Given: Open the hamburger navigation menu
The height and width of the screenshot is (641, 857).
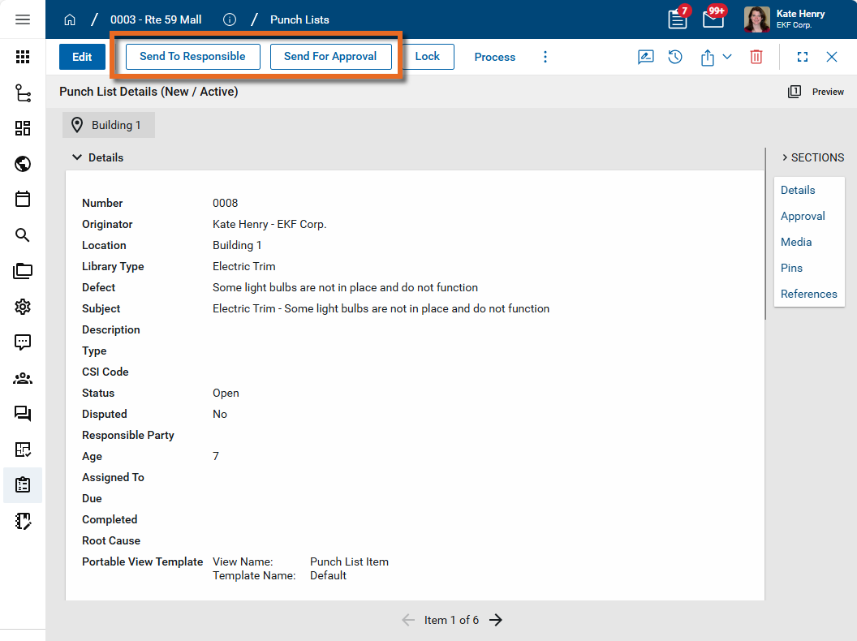Looking at the screenshot, I should [x=23, y=19].
